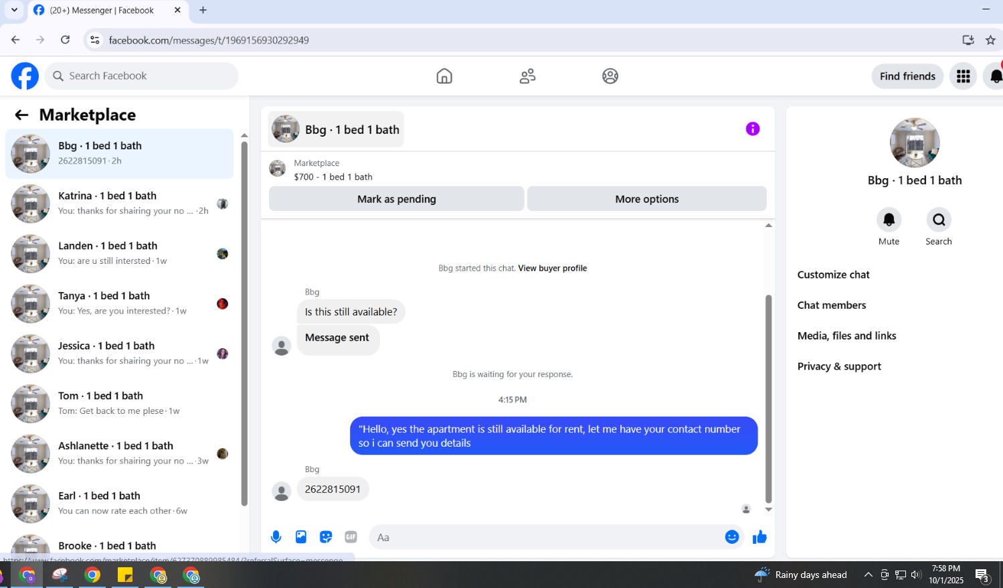The height and width of the screenshot is (588, 1003).
Task: Click the Marketplace back arrow
Action: pos(21,115)
